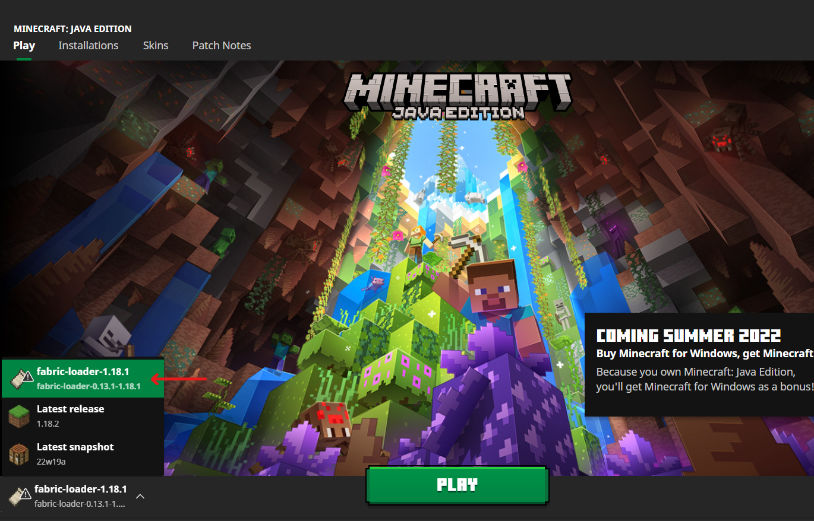Open the Coming Summer 2022 news heading
Image resolution: width=814 pixels, height=521 pixels.
pos(688,336)
